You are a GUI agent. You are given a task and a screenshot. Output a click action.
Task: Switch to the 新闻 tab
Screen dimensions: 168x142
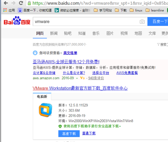coord(54,33)
